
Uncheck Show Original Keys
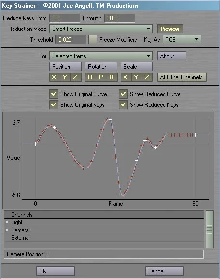54,104
